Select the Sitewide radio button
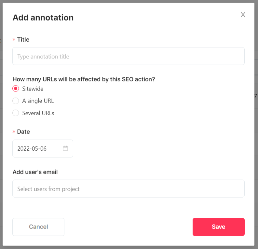This screenshot has height=249, width=258. click(16, 89)
